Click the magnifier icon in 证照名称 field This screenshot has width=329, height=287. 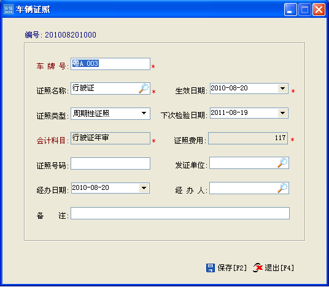point(144,88)
